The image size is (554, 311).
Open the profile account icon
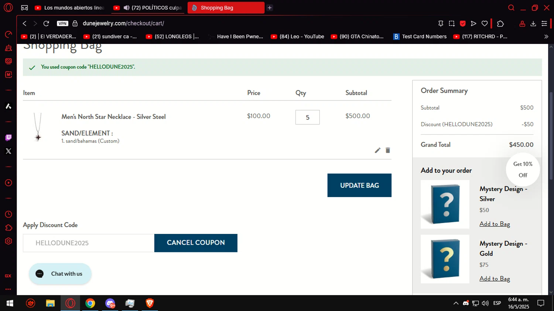(x=522, y=23)
